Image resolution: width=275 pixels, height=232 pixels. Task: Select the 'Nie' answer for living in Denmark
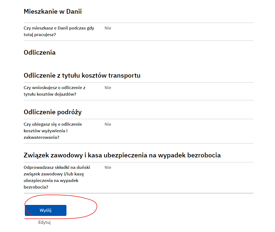pyautogui.click(x=108, y=28)
